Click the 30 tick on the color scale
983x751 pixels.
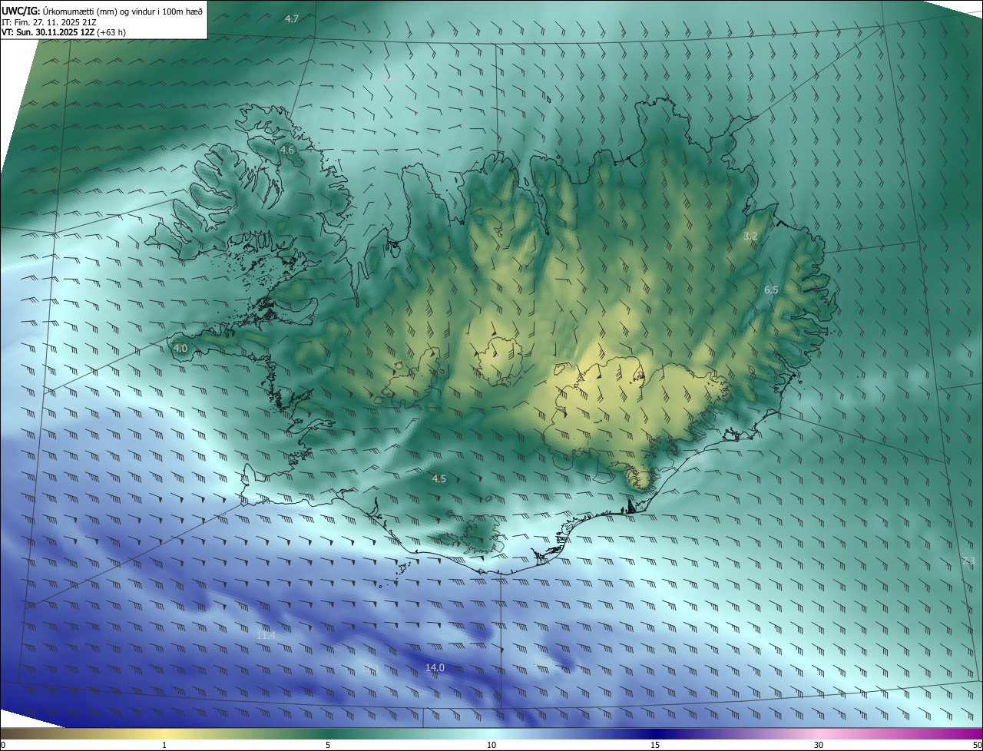click(819, 745)
